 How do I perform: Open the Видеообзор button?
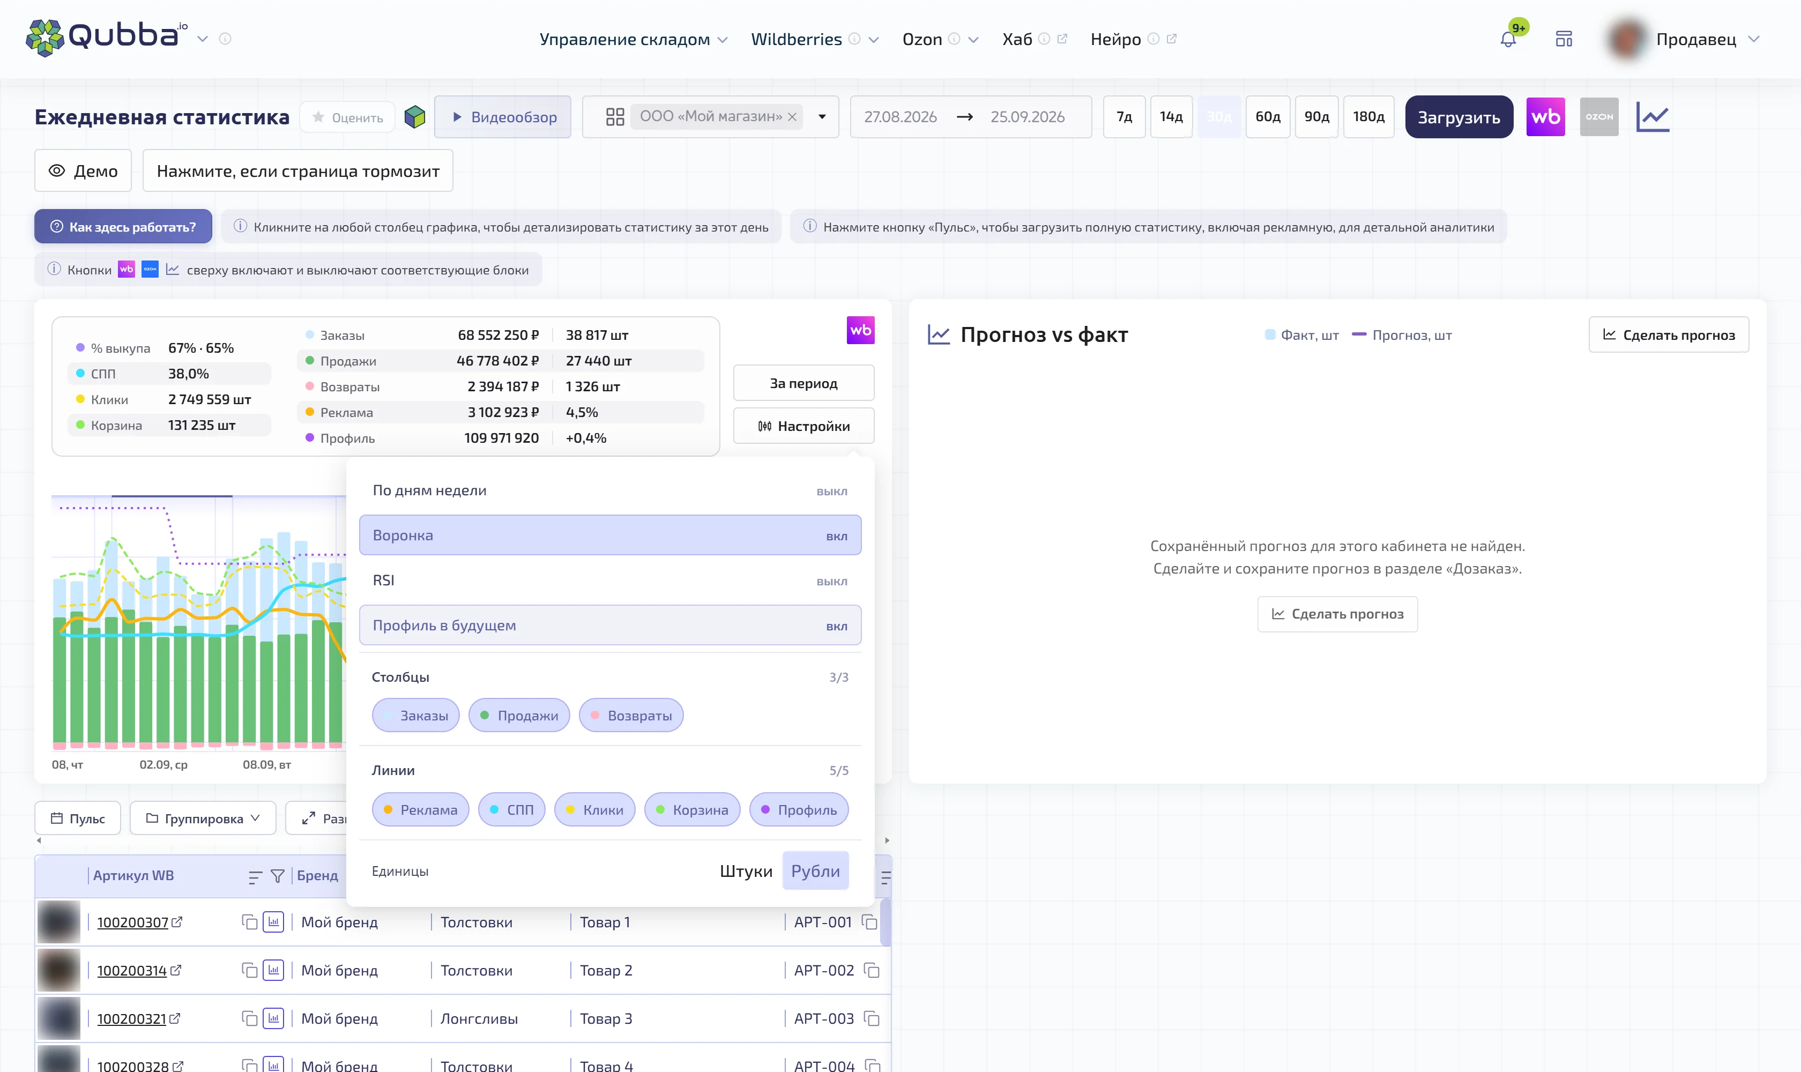point(503,116)
